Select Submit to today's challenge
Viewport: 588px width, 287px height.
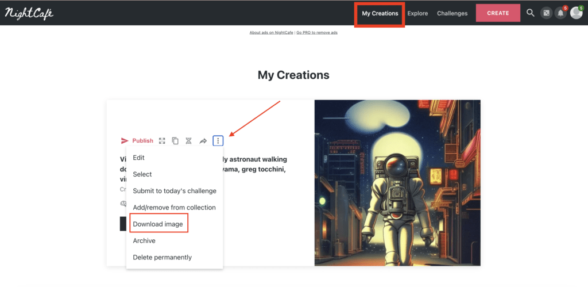(x=175, y=191)
